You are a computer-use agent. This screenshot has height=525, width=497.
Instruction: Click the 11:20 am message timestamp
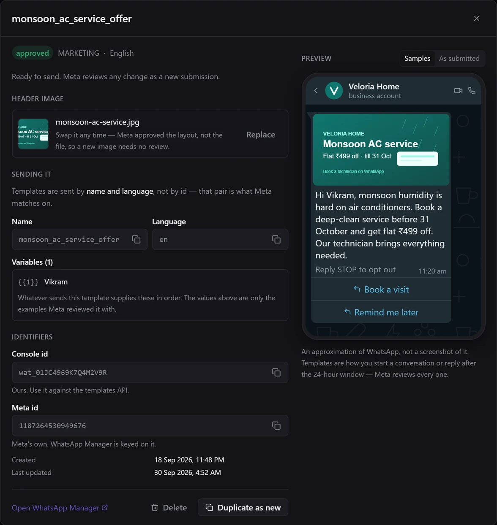coord(432,271)
